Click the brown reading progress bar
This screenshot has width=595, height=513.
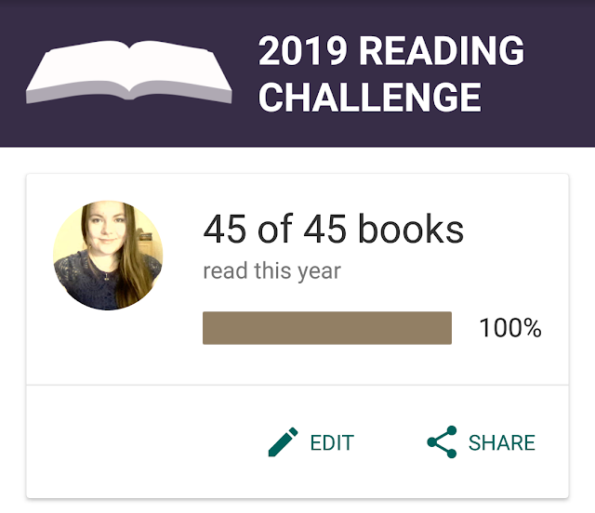click(x=327, y=328)
